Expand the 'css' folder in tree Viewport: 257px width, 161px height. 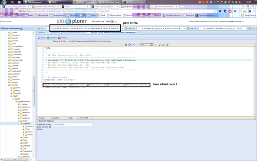(x=21, y=138)
